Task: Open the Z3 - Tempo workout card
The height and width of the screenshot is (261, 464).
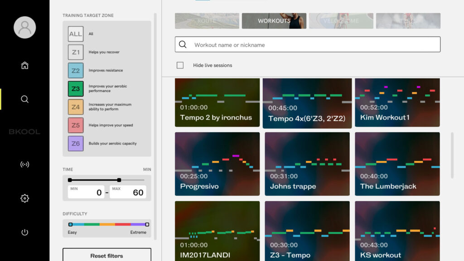Action: 307,231
